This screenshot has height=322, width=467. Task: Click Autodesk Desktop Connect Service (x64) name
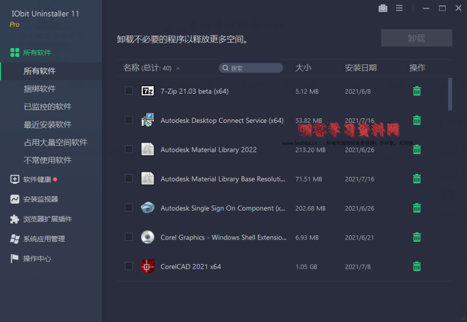coord(222,121)
